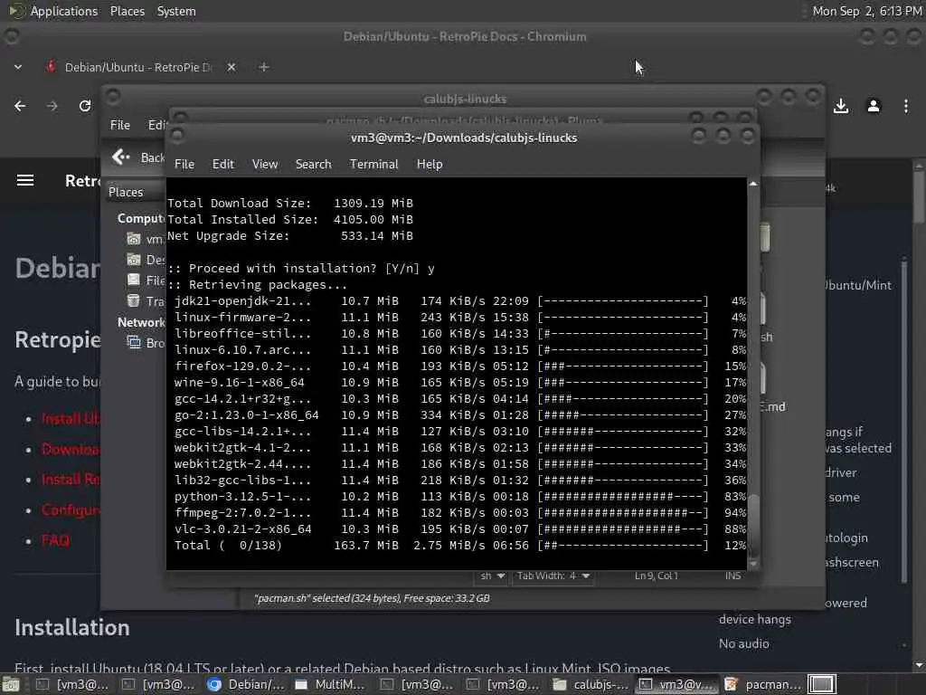Select File System in file manager sidebar
This screenshot has height=695, width=926.
146,281
